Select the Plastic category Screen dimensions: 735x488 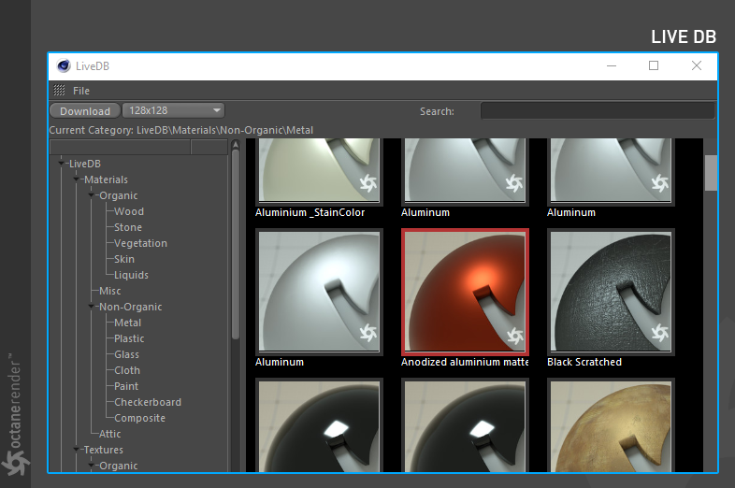point(129,338)
